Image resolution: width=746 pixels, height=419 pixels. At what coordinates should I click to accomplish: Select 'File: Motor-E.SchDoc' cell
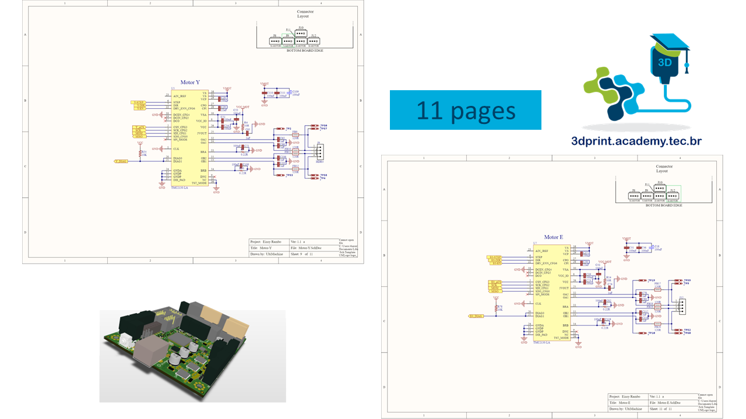pos(673,402)
